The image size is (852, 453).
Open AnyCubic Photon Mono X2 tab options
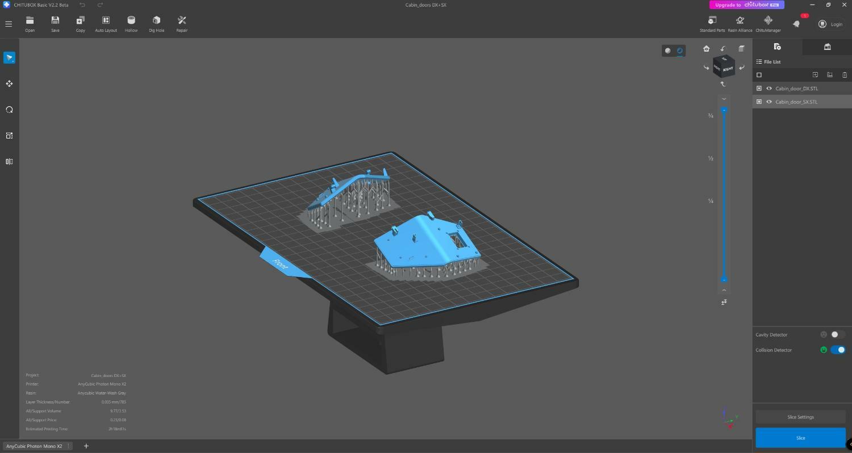point(69,446)
